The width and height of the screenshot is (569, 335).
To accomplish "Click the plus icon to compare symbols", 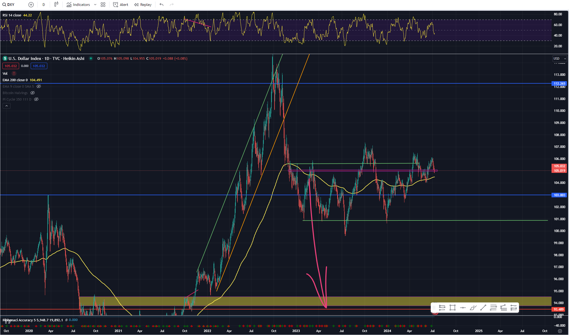I will tap(31, 5).
